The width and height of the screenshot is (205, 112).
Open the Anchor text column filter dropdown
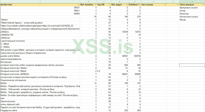(78, 5)
